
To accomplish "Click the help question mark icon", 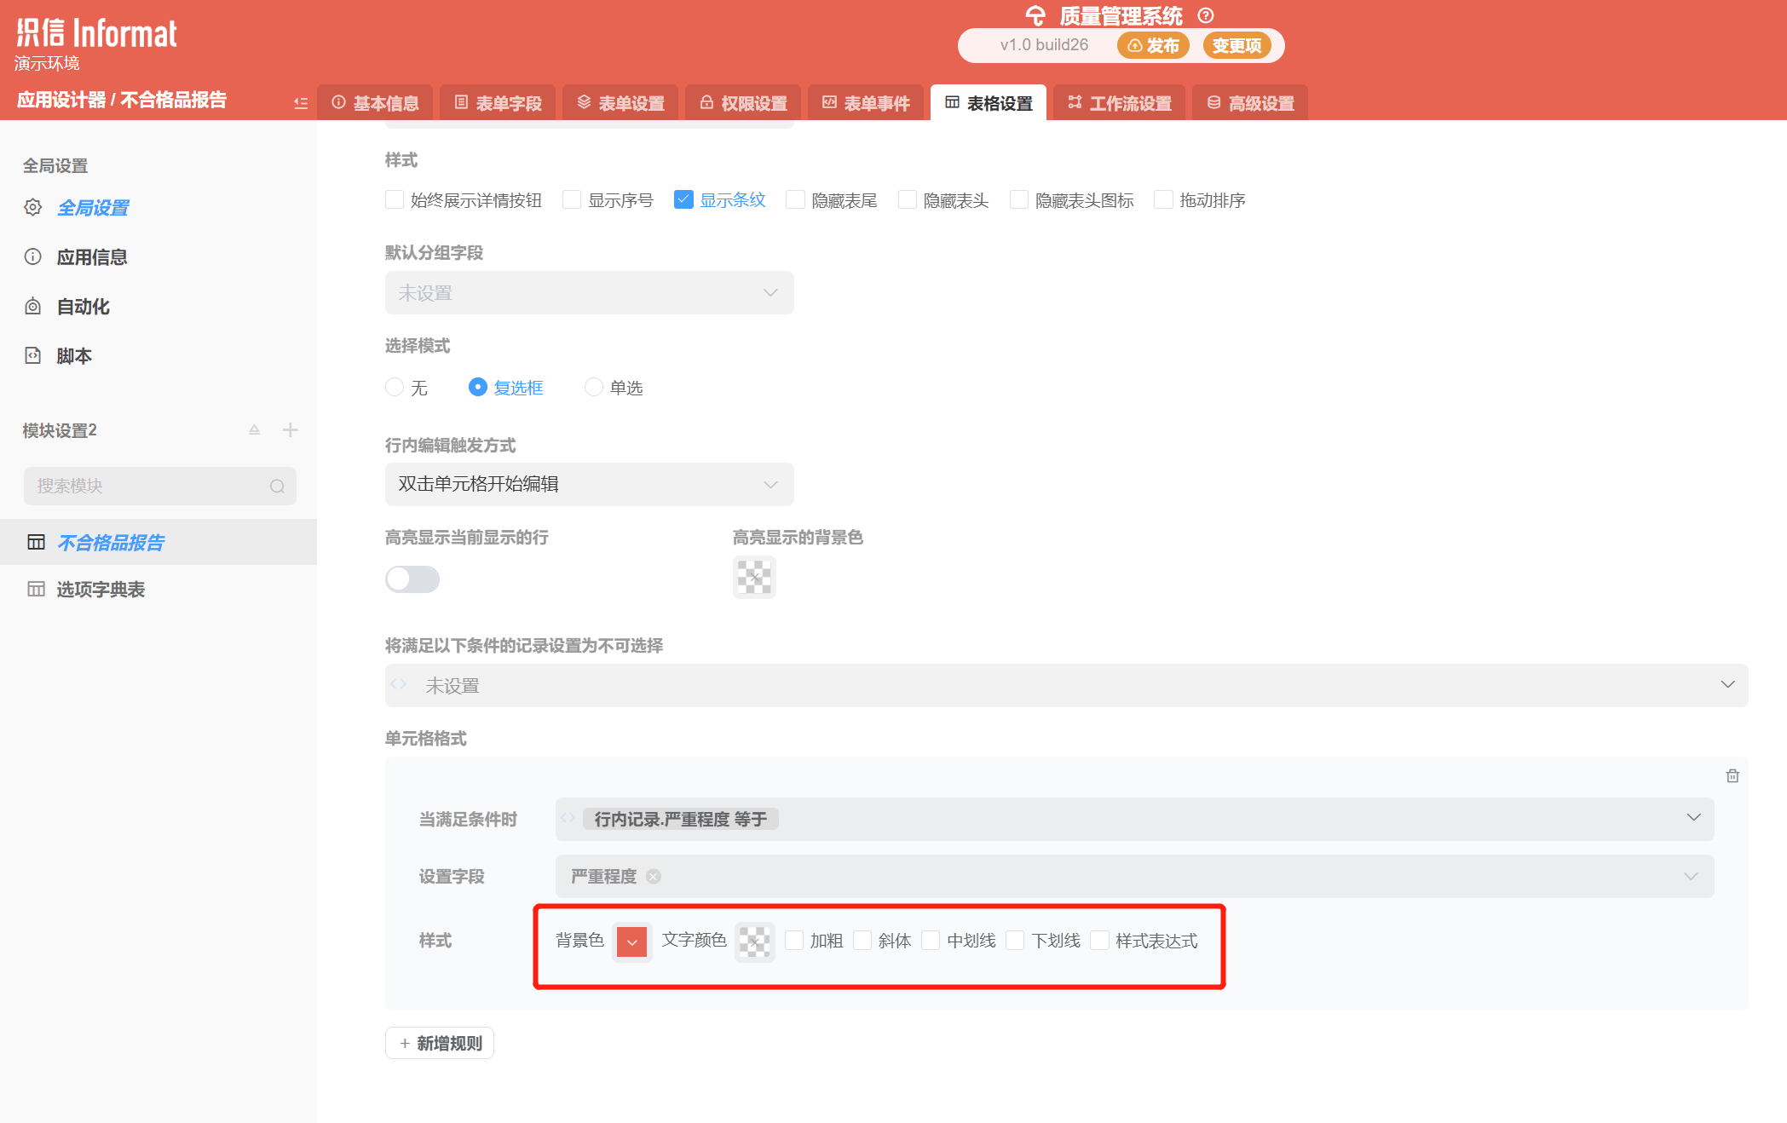I will (x=1205, y=15).
